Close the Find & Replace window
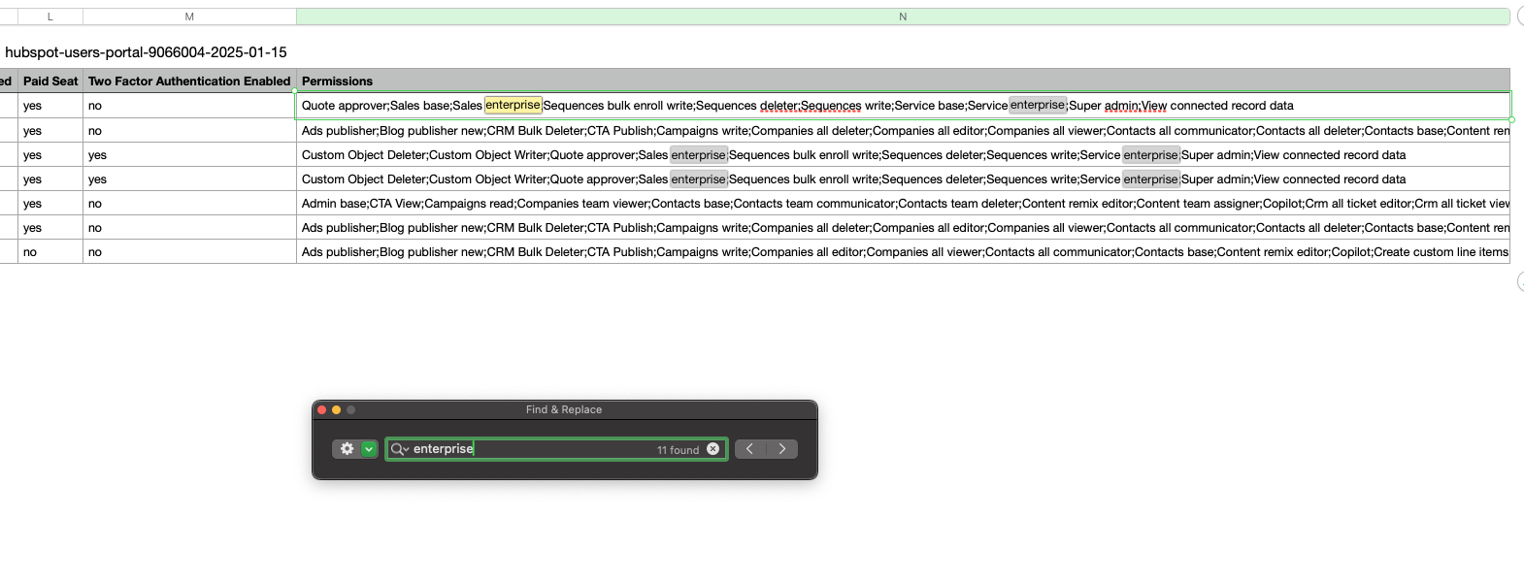 click(x=322, y=410)
